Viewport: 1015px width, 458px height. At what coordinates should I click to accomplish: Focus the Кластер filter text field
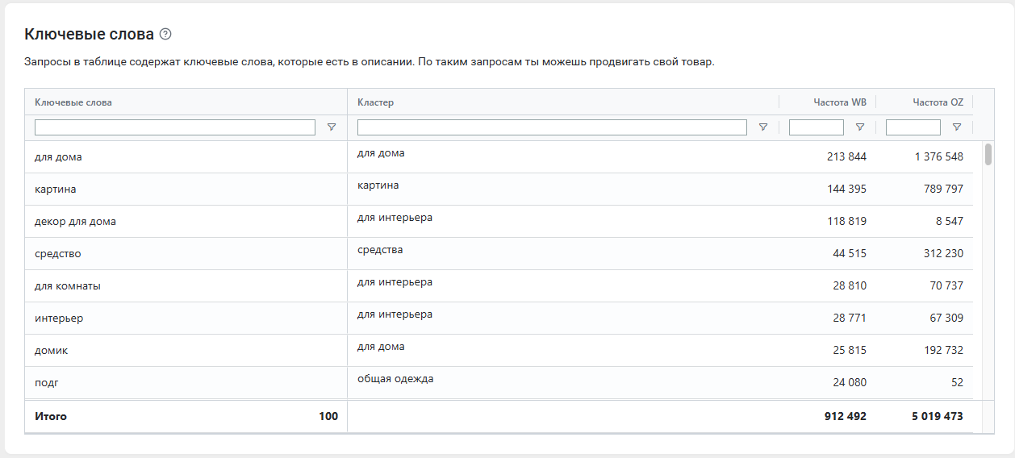(x=552, y=127)
